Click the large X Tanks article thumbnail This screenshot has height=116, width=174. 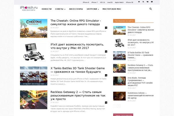34,76
